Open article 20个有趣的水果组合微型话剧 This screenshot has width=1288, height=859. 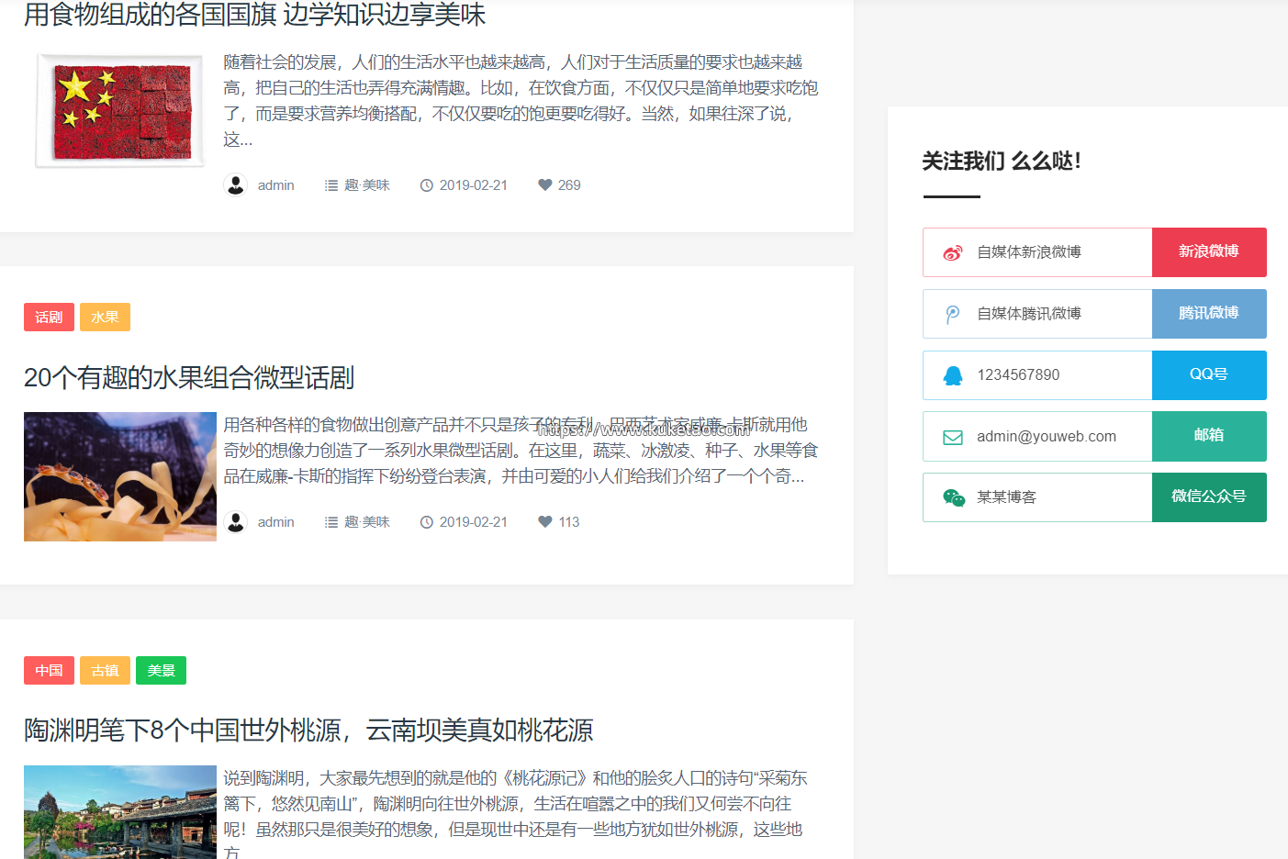[x=189, y=377]
